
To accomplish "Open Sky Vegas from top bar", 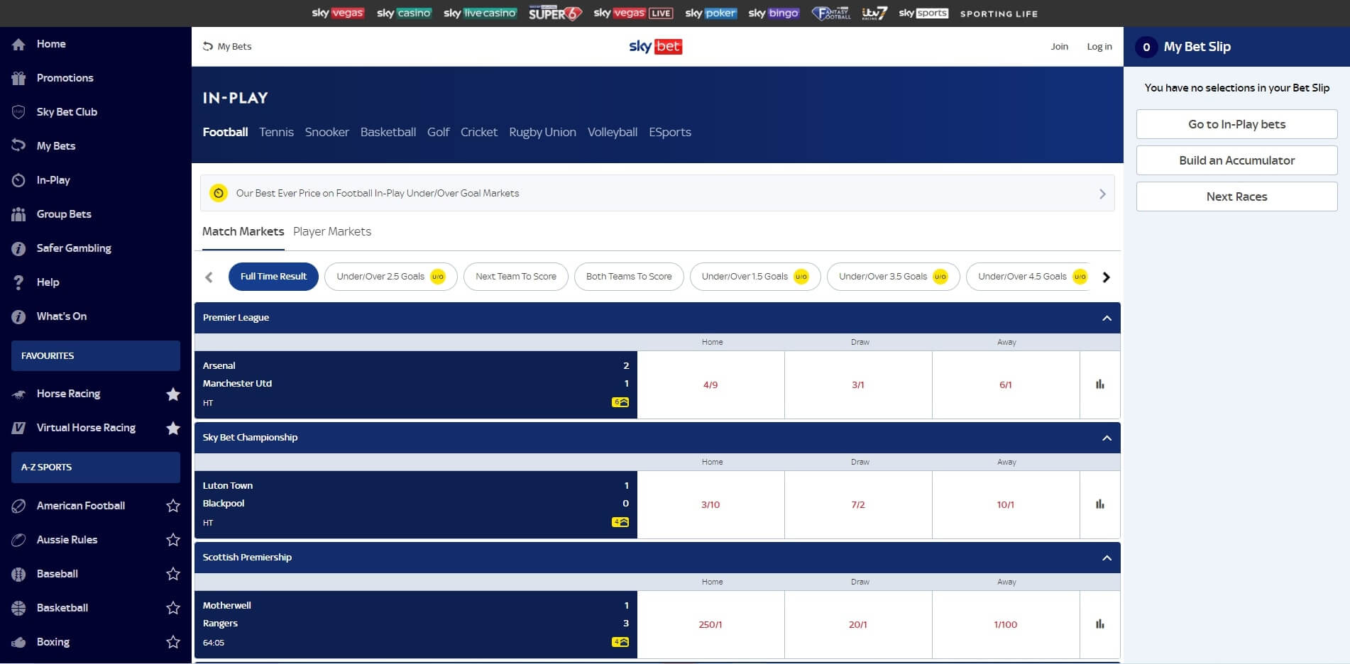I will point(338,13).
